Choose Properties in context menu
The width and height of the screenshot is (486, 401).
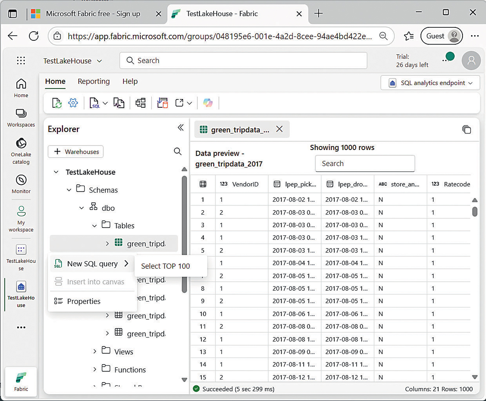pos(92,301)
